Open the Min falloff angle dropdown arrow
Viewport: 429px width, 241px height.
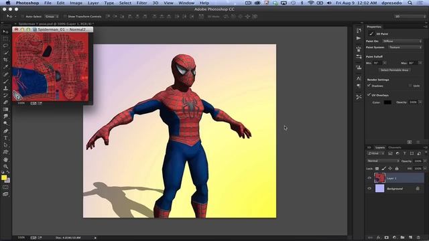[x=384, y=63]
